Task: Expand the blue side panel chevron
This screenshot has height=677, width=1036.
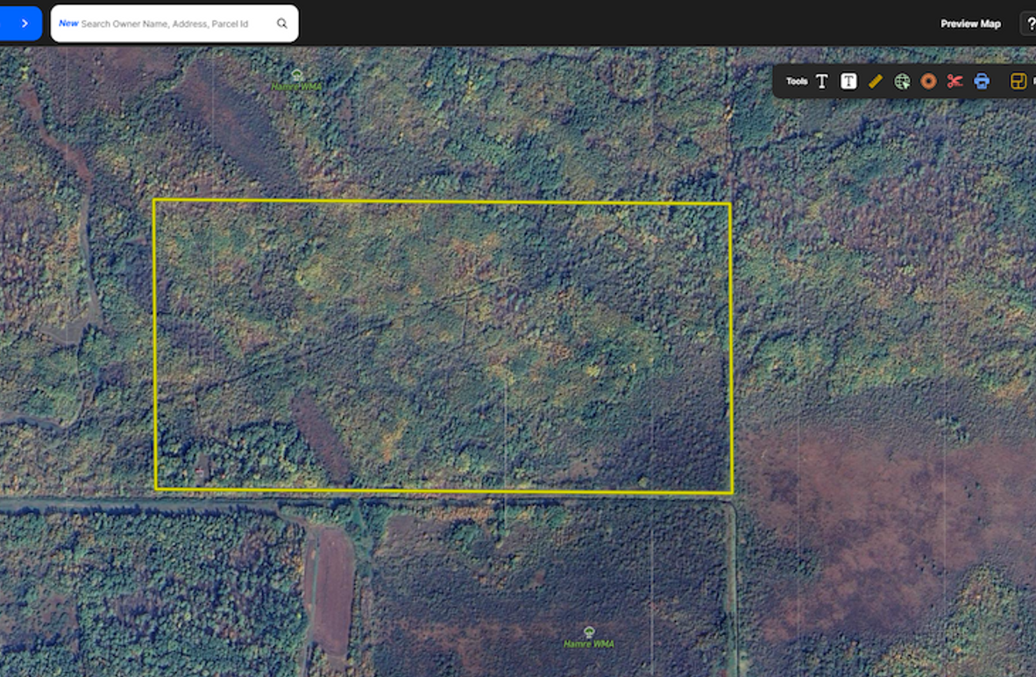Action: coord(24,24)
